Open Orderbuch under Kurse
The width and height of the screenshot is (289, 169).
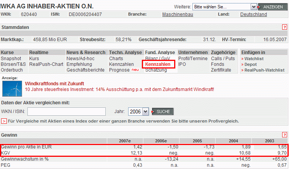tap(12, 70)
